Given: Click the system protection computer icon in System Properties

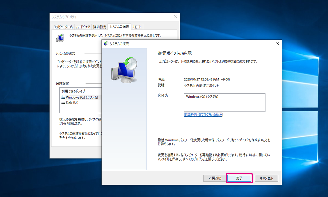Looking at the screenshot, I should pos(60,38).
